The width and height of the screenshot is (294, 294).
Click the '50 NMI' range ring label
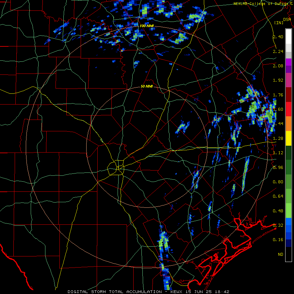pyautogui.click(x=147, y=86)
